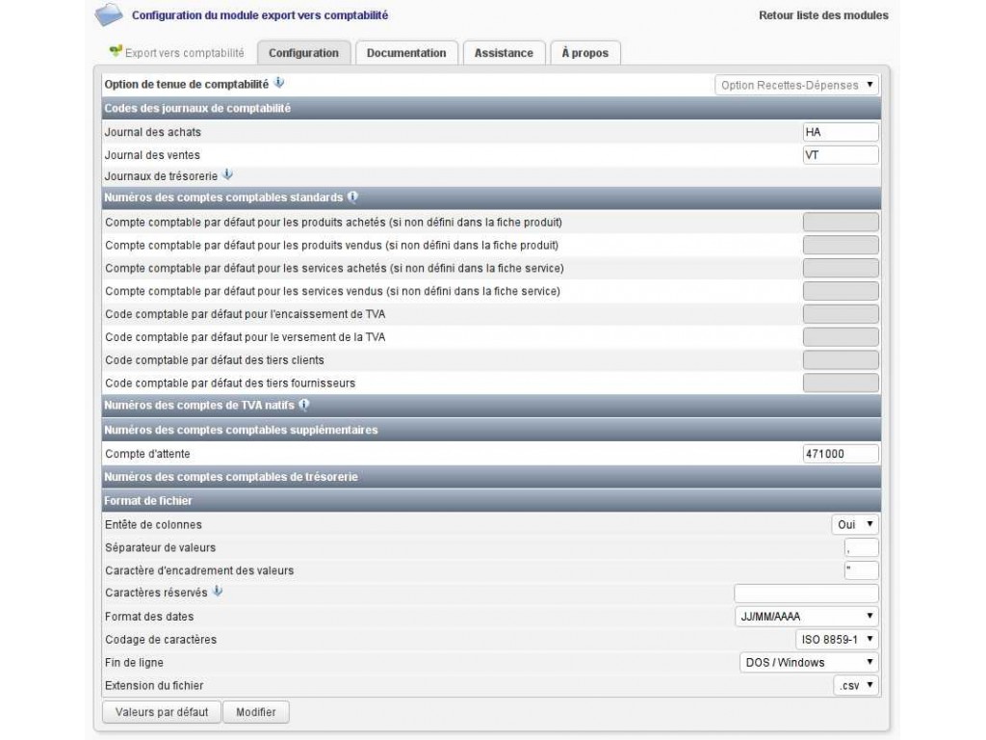
Task: Click the module cloud icon in the header
Action: 109,14
